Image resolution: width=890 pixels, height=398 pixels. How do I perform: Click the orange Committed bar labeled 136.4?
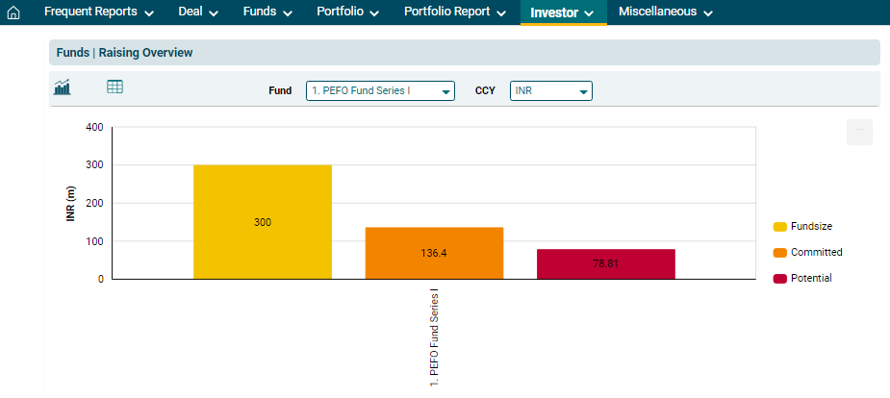tap(434, 253)
